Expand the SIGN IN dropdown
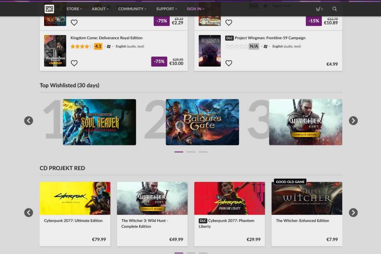This screenshot has width=381, height=254. 194,9
